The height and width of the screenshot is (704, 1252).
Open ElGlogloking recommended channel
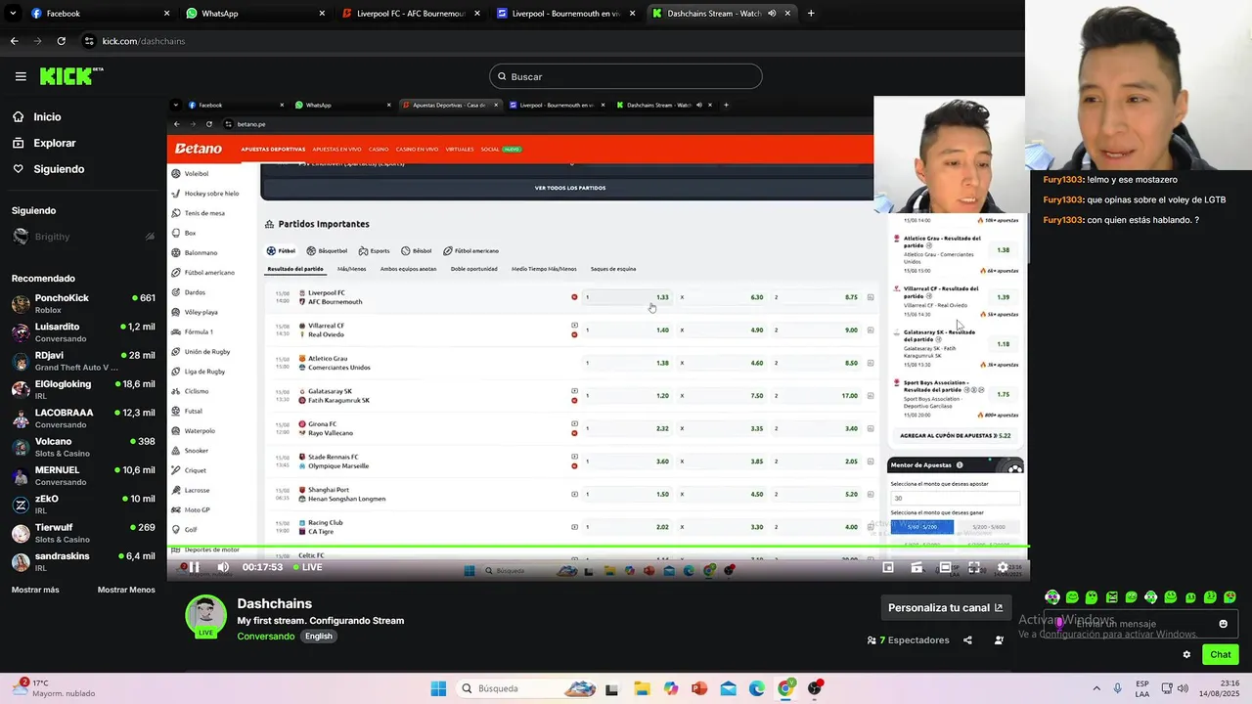click(x=83, y=389)
